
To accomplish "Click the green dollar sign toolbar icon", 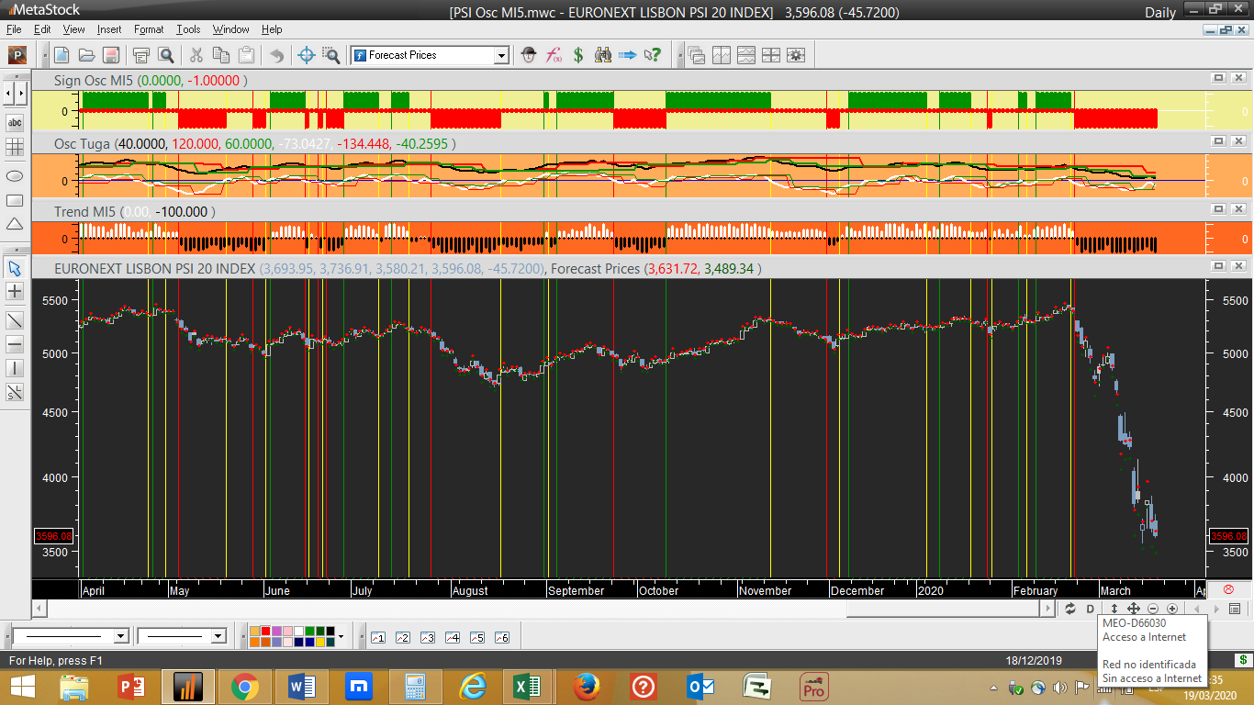I will tap(578, 55).
